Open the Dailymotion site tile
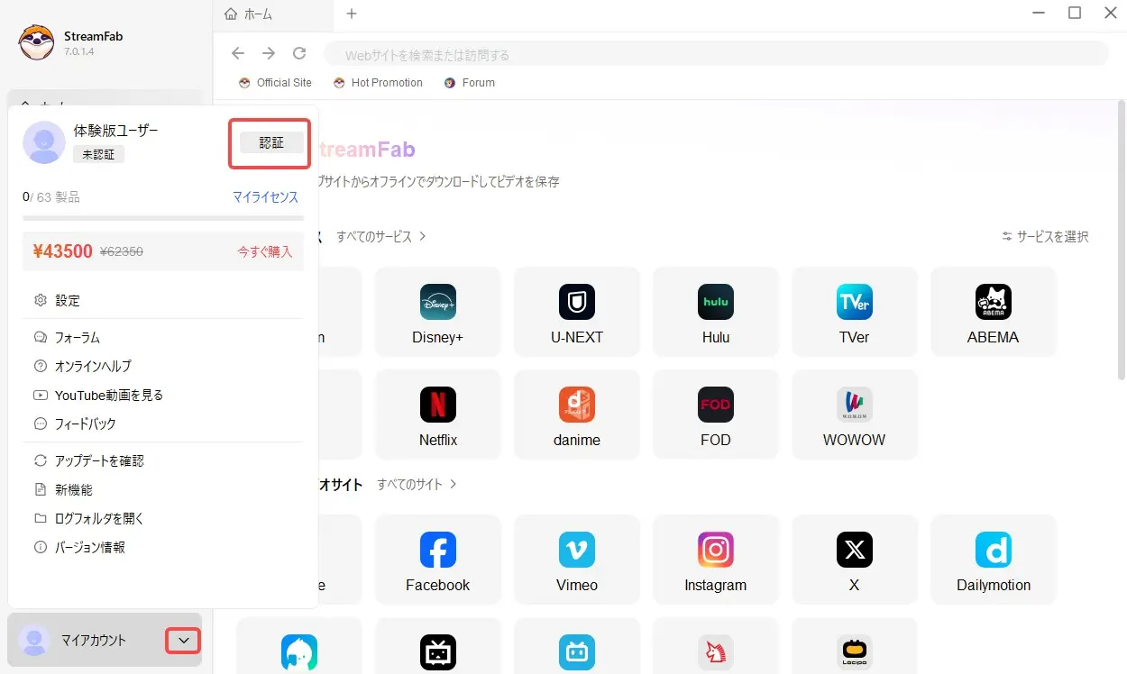 click(x=993, y=560)
